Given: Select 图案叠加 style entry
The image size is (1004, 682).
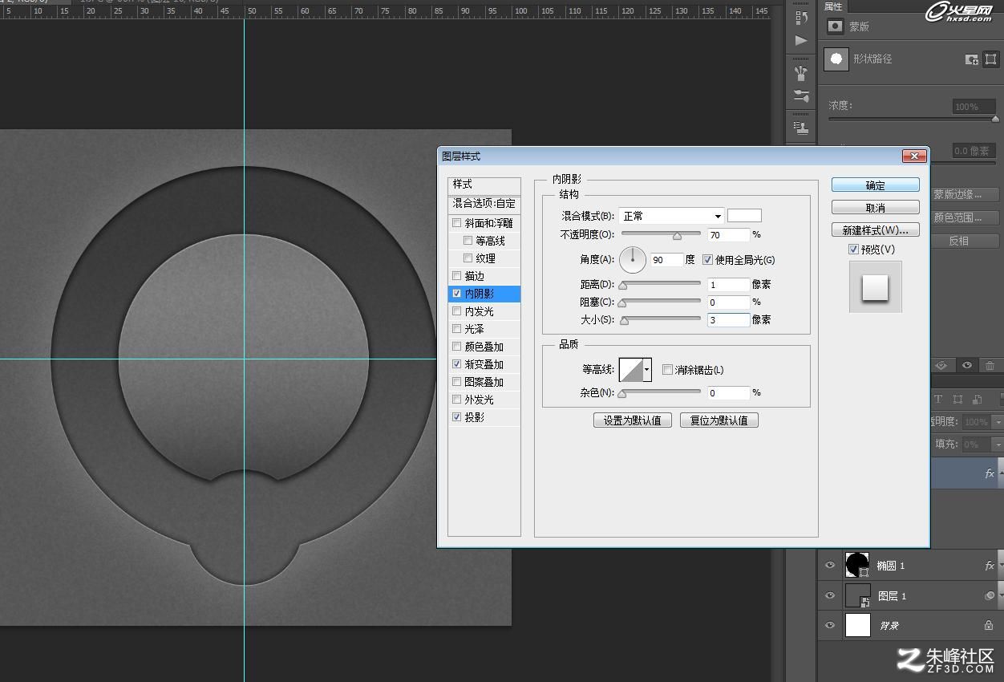Looking at the screenshot, I should [x=484, y=382].
